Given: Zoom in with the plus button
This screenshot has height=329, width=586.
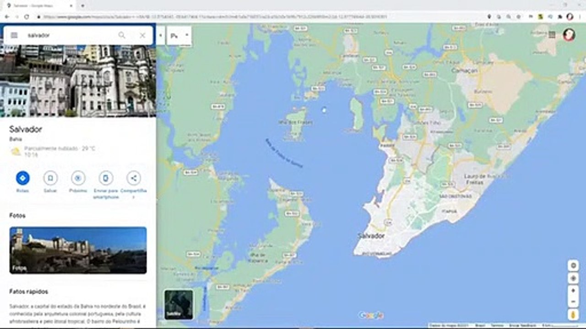Looking at the screenshot, I should click(x=573, y=291).
